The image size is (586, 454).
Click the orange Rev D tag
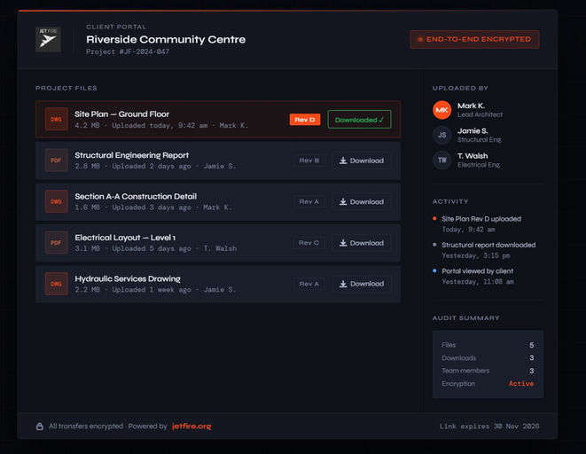point(305,120)
